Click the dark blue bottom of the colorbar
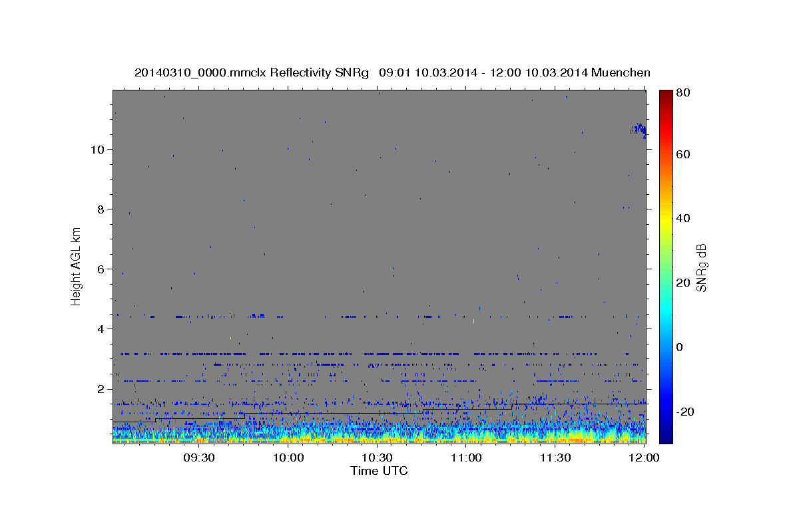The image size is (799, 532). click(666, 436)
